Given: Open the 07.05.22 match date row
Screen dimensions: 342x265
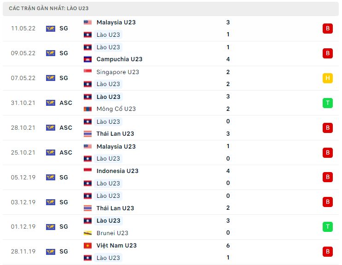Looking at the screenshot, I should (171, 78).
